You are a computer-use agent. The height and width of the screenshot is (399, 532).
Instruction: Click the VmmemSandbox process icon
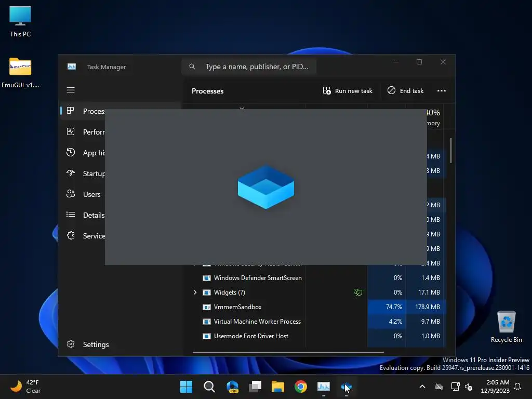(207, 307)
